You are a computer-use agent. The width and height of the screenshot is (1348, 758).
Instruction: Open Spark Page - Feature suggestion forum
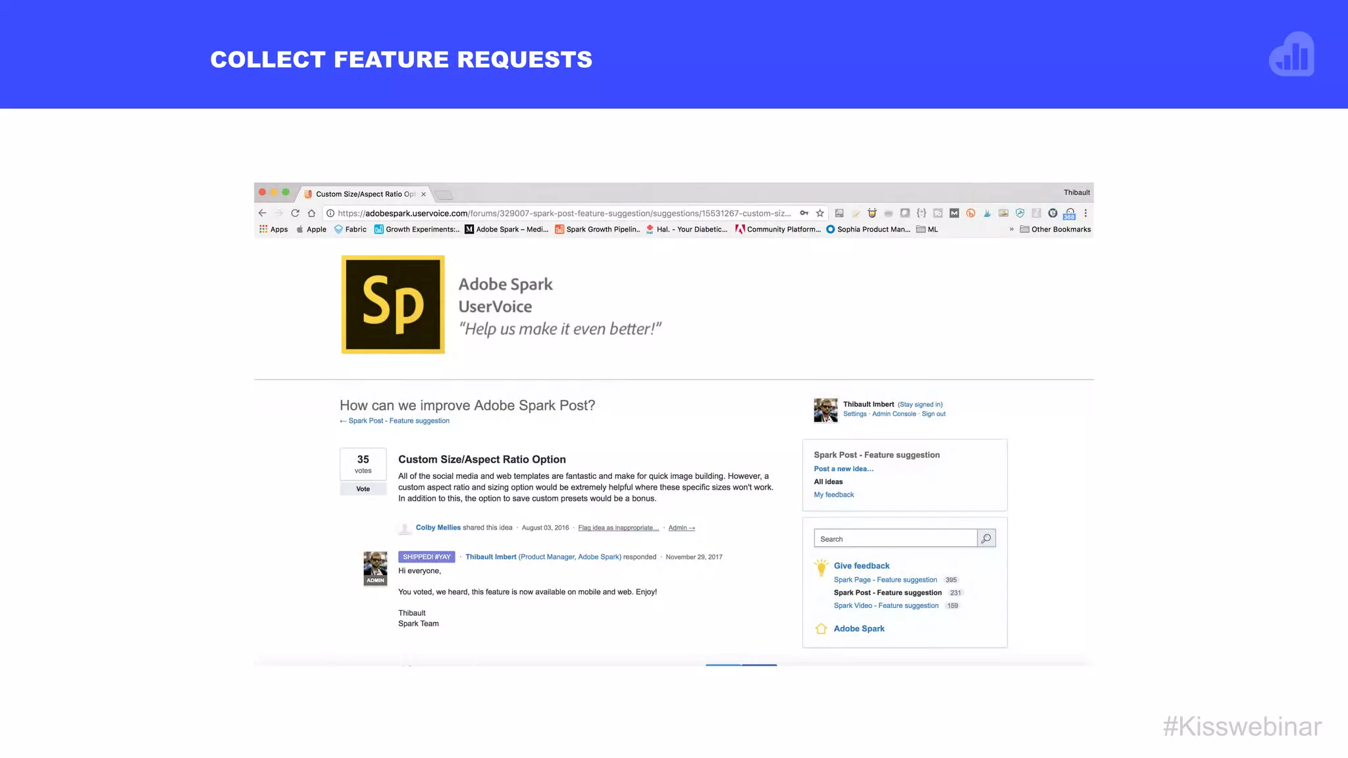[x=885, y=580]
